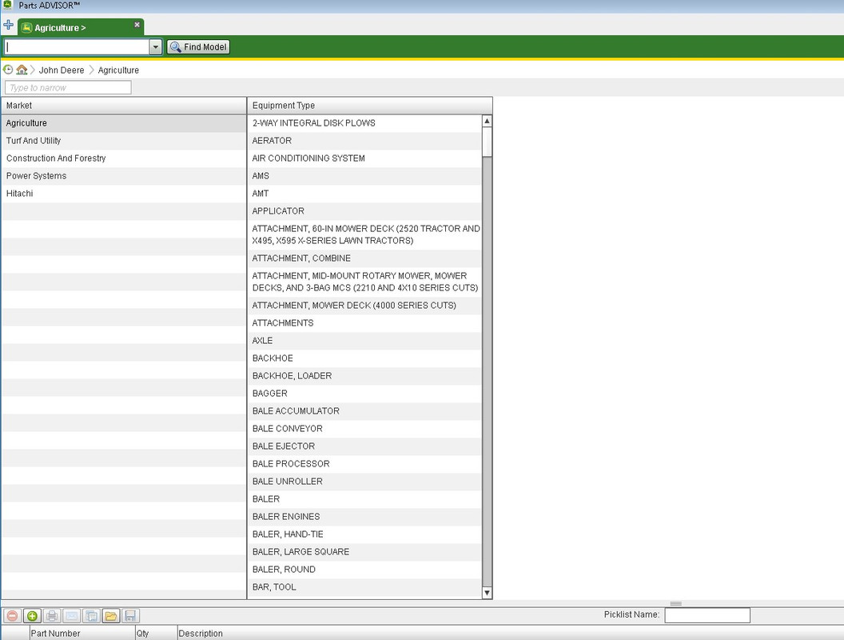Image resolution: width=844 pixels, height=640 pixels.
Task: Select 2-WAY INTEGRAL DISK PLOWS equipment type
Action: pos(364,123)
